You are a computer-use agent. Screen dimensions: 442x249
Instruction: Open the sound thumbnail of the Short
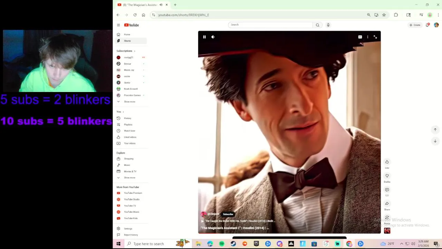(387, 231)
